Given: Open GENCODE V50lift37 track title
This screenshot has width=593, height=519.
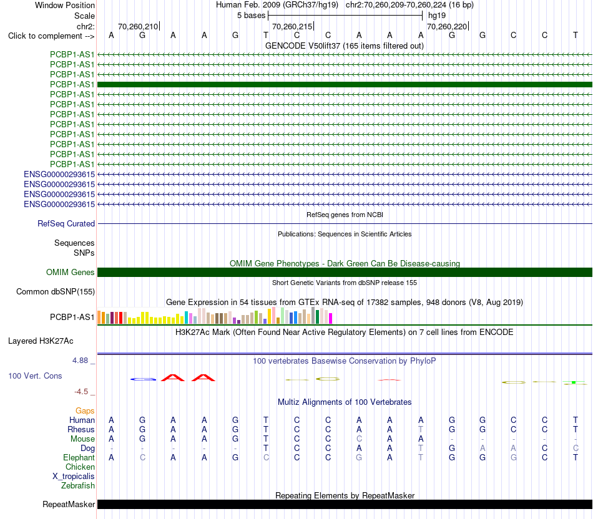Looking at the screenshot, I should [x=344, y=46].
